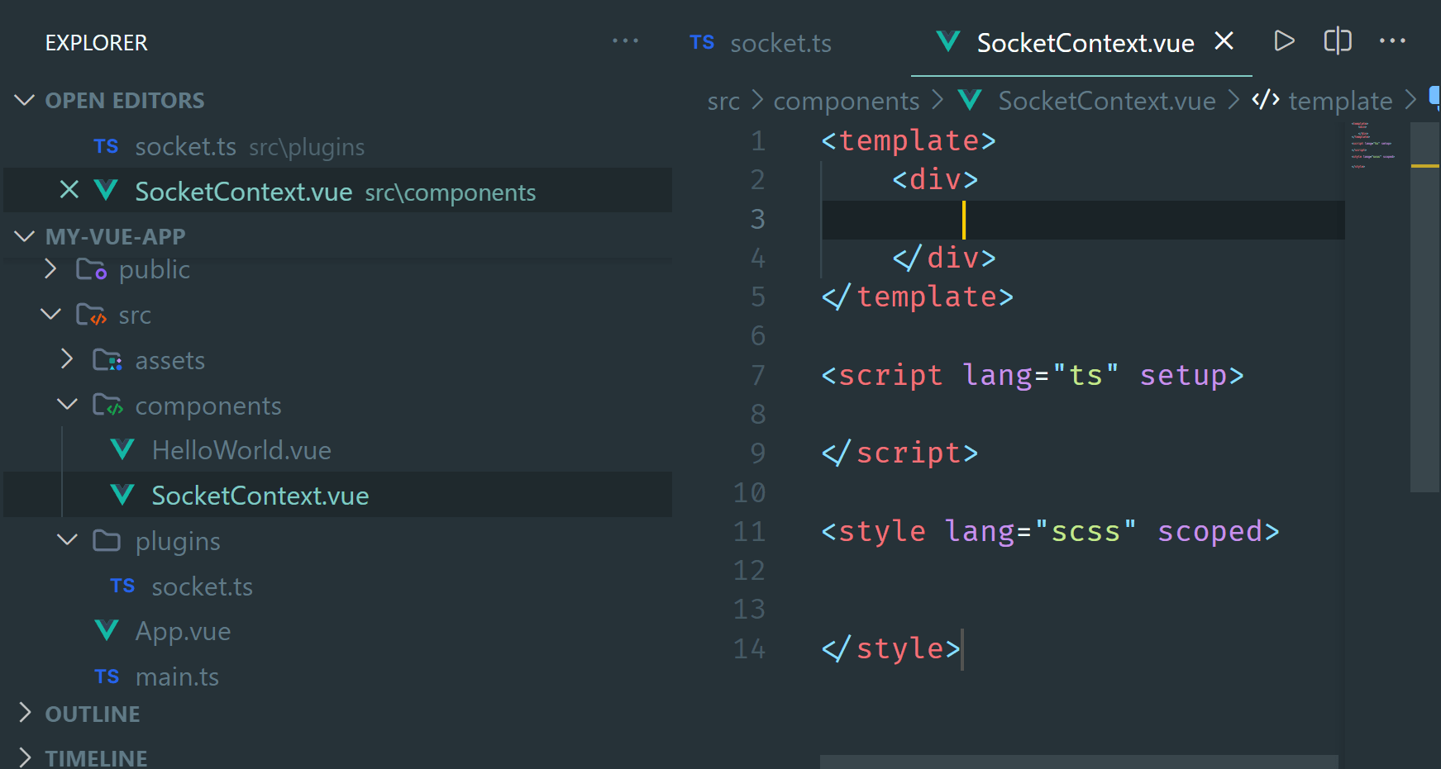Image resolution: width=1441 pixels, height=769 pixels.
Task: Click the TypeScript icon on socket.ts tab
Action: 702,43
